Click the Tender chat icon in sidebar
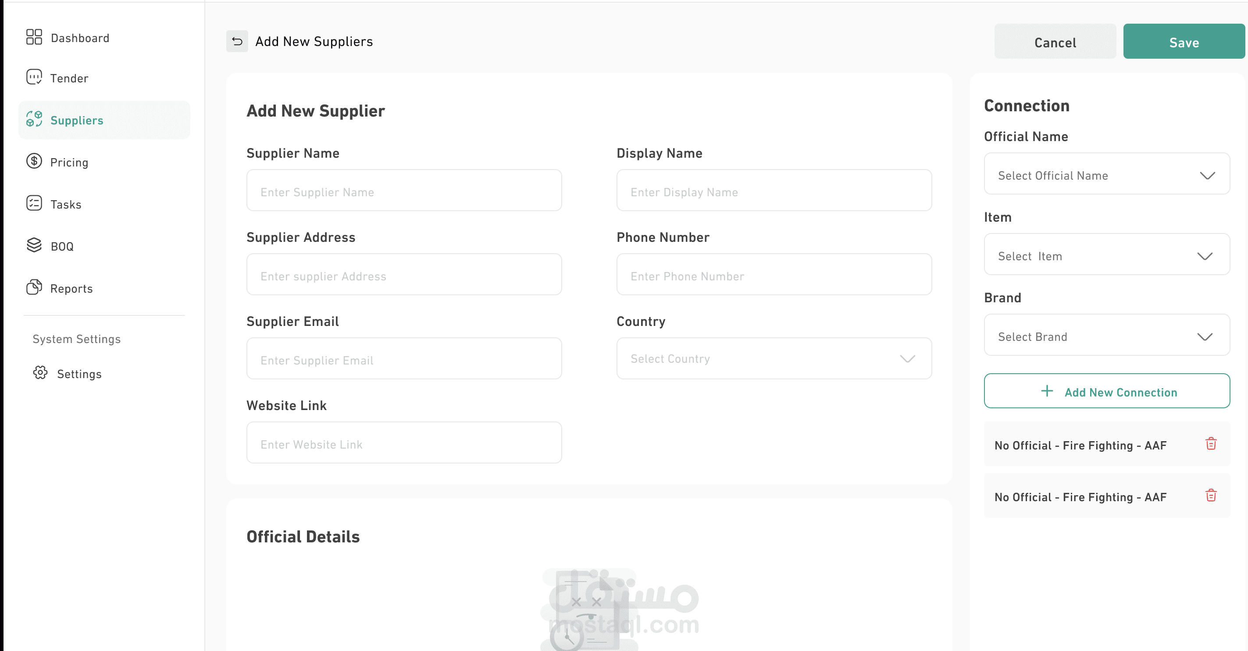Screen dimensions: 1248x651 tap(34, 77)
